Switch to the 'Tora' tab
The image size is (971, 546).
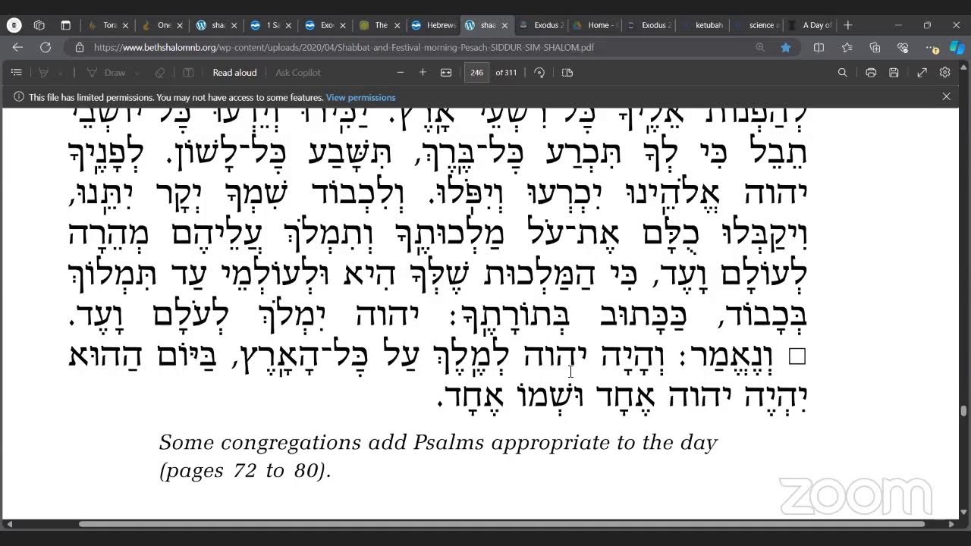tap(102, 25)
